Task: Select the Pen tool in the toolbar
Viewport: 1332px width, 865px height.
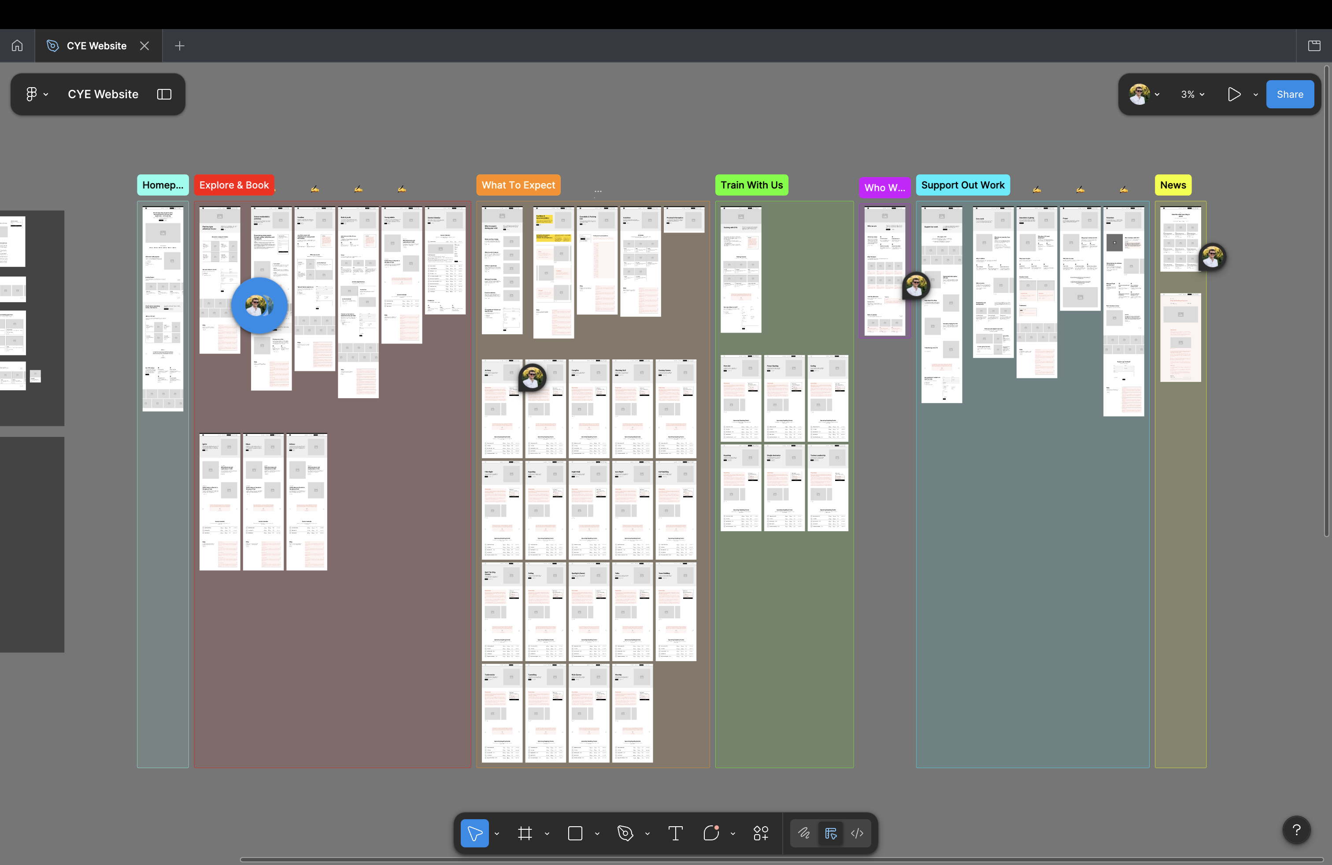Action: (625, 833)
